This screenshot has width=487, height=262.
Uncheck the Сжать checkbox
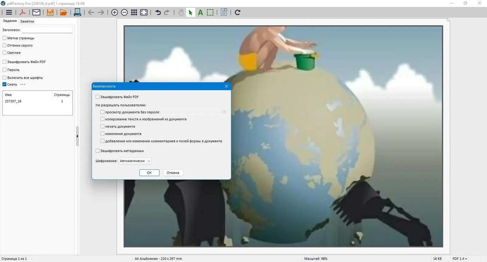point(5,84)
